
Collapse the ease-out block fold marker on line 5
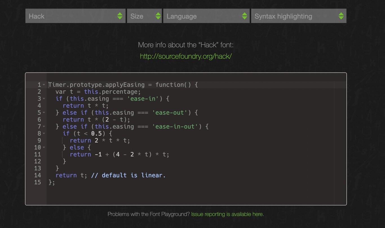(x=44, y=112)
